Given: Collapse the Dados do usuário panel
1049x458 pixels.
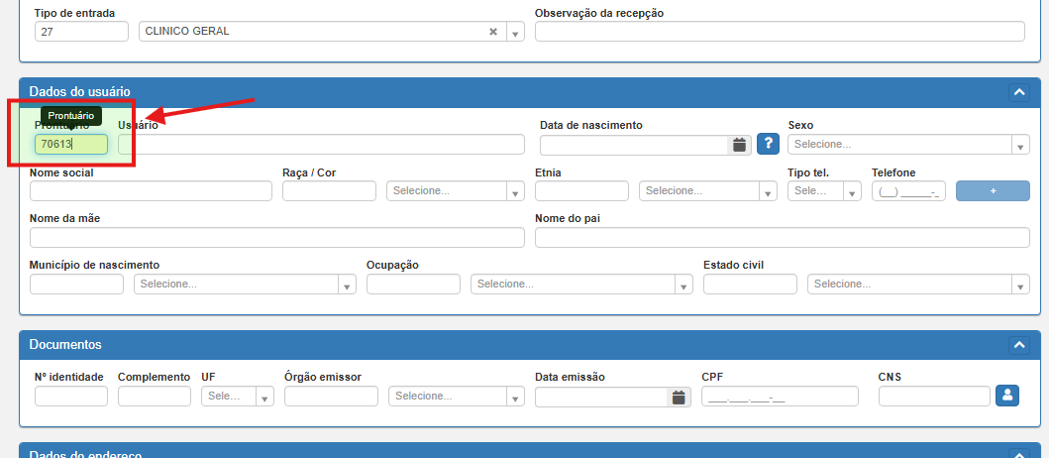Looking at the screenshot, I should tap(1018, 92).
